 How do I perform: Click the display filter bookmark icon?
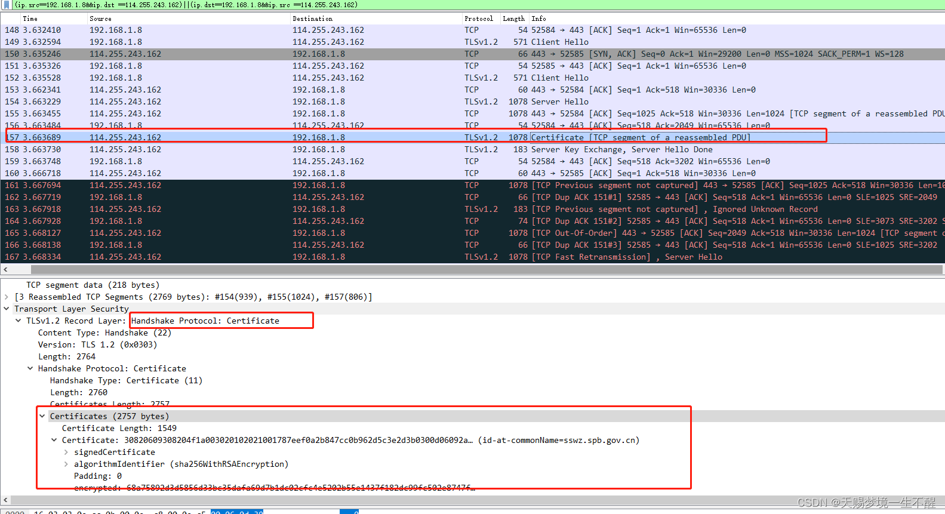pyautogui.click(x=7, y=5)
